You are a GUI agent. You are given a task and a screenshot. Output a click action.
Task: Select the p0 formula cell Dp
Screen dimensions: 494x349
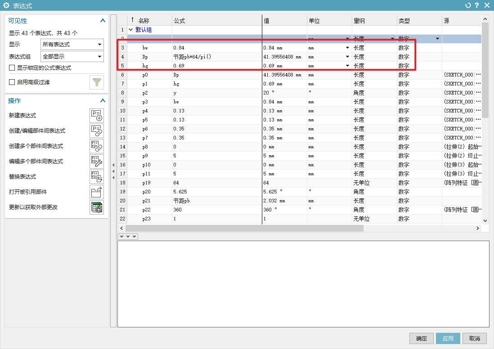pyautogui.click(x=217, y=75)
